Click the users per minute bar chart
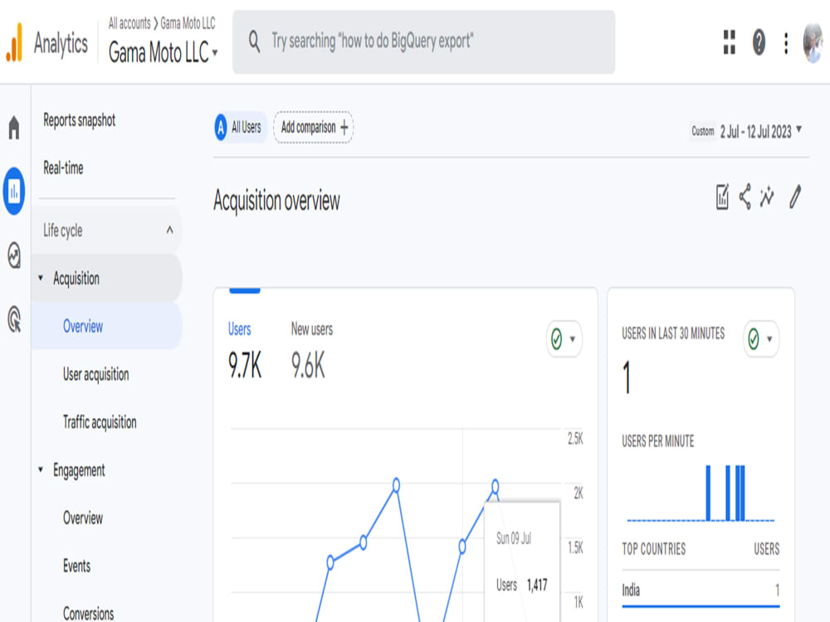The height and width of the screenshot is (622, 830). point(701,493)
